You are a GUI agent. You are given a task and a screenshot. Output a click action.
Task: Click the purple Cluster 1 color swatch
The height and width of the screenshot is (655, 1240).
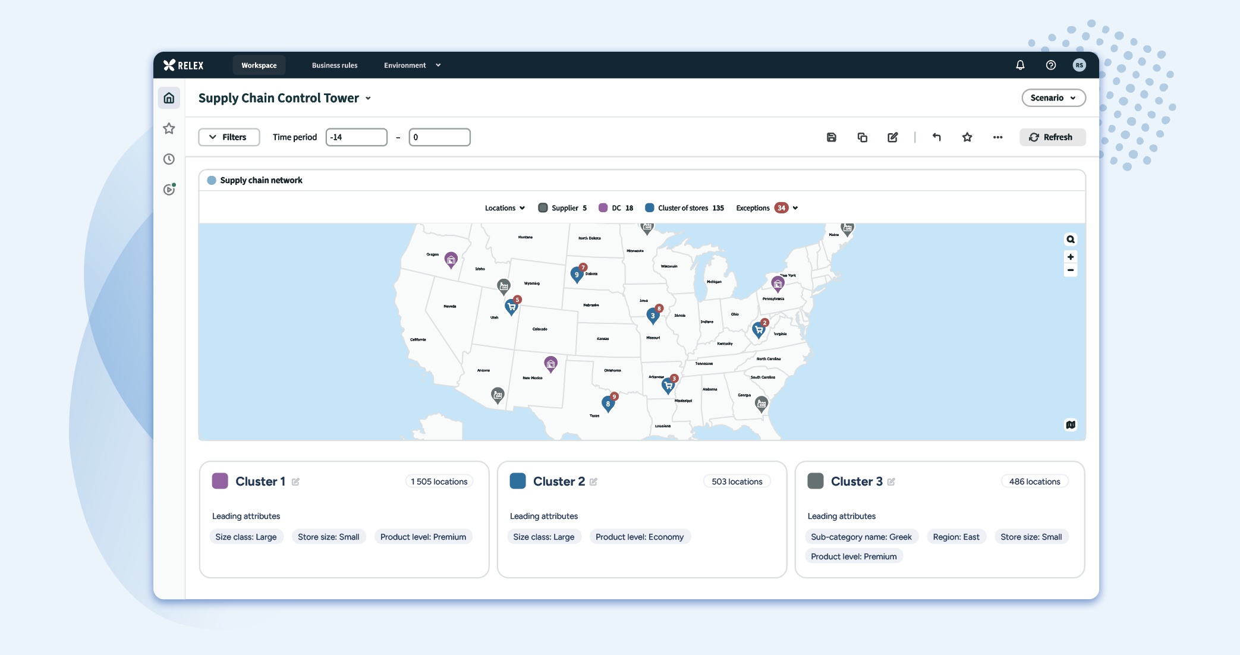(220, 481)
